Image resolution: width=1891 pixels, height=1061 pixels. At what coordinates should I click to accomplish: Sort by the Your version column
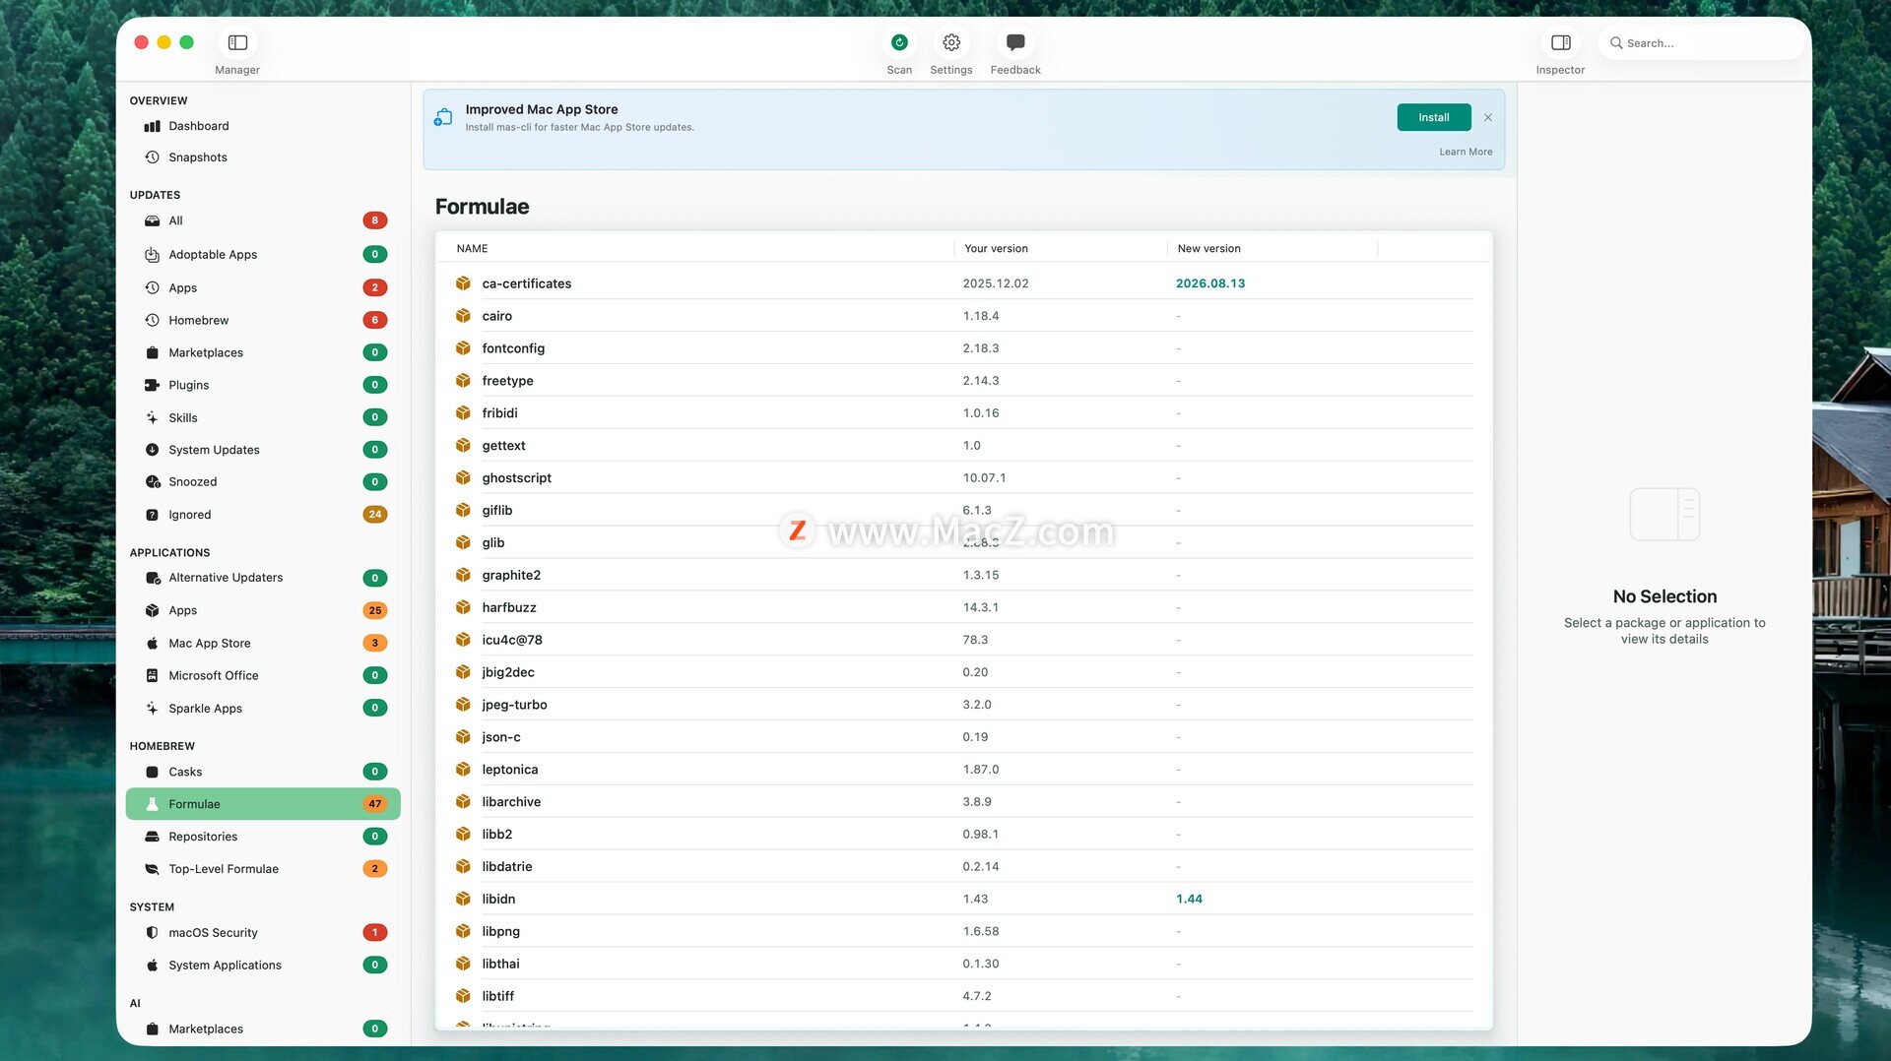[996, 248]
